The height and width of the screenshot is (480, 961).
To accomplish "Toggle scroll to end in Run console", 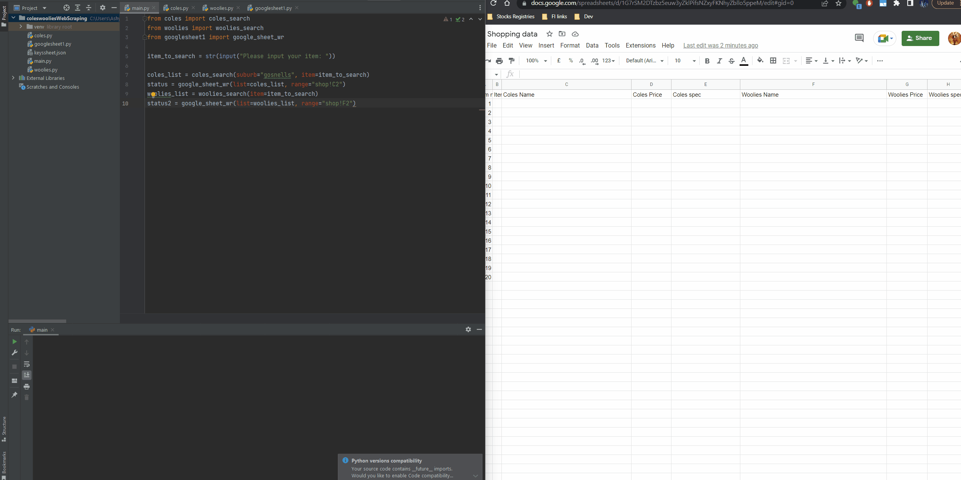I will 27,375.
